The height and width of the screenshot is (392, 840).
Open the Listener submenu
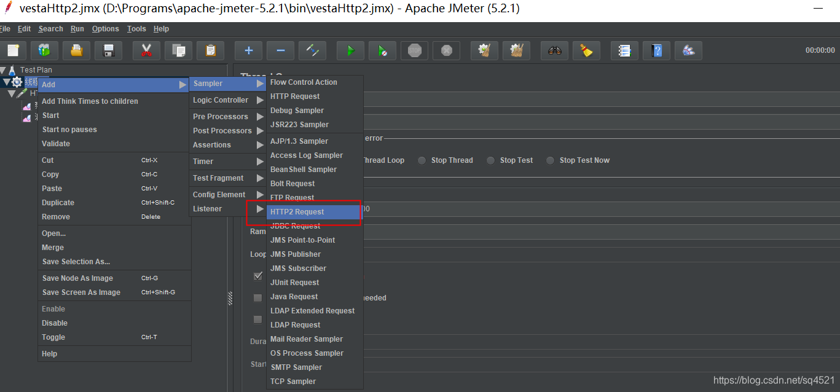[x=228, y=209]
